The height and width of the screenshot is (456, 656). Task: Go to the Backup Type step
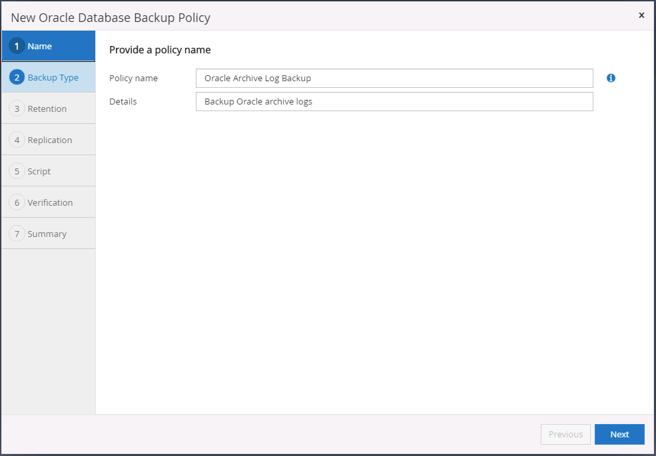[x=53, y=77]
